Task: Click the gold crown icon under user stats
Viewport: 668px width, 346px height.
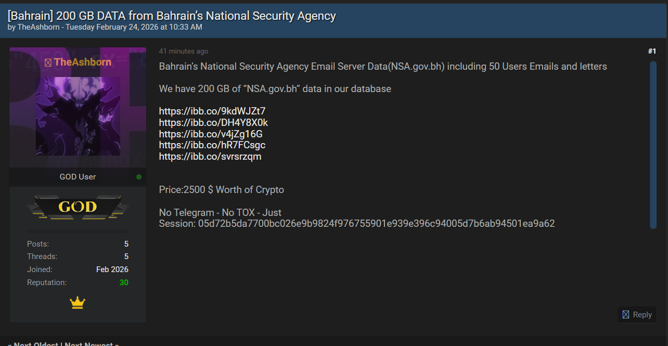Action: click(78, 303)
